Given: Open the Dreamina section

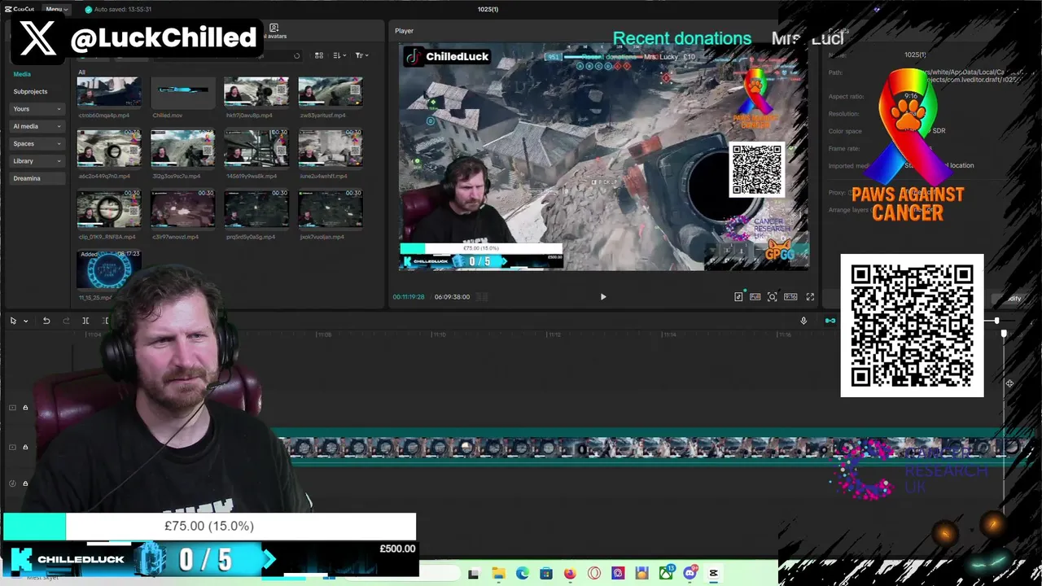Looking at the screenshot, I should point(37,178).
